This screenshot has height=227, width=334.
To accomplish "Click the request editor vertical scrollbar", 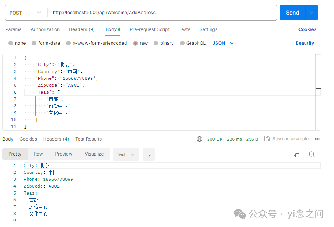I will tap(318, 92).
